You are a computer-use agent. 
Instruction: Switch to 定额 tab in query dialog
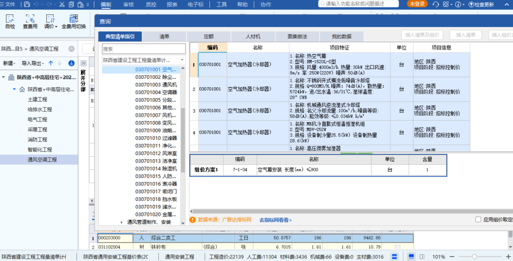(x=209, y=36)
